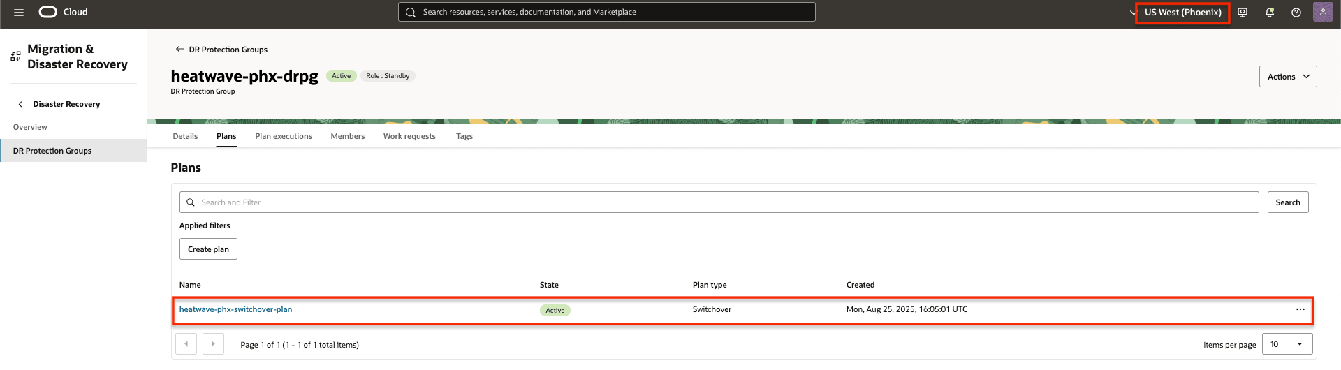1341x370 pixels.
Task: Go to the previous page of plans
Action: [x=186, y=344]
